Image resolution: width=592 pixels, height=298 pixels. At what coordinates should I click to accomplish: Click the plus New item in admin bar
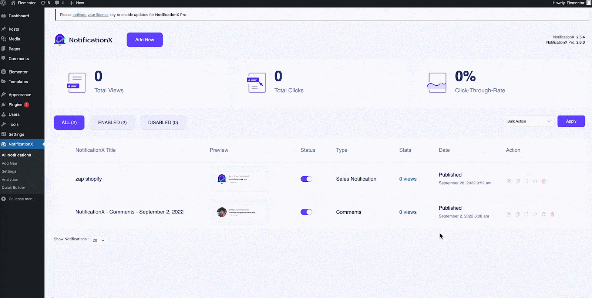click(77, 3)
